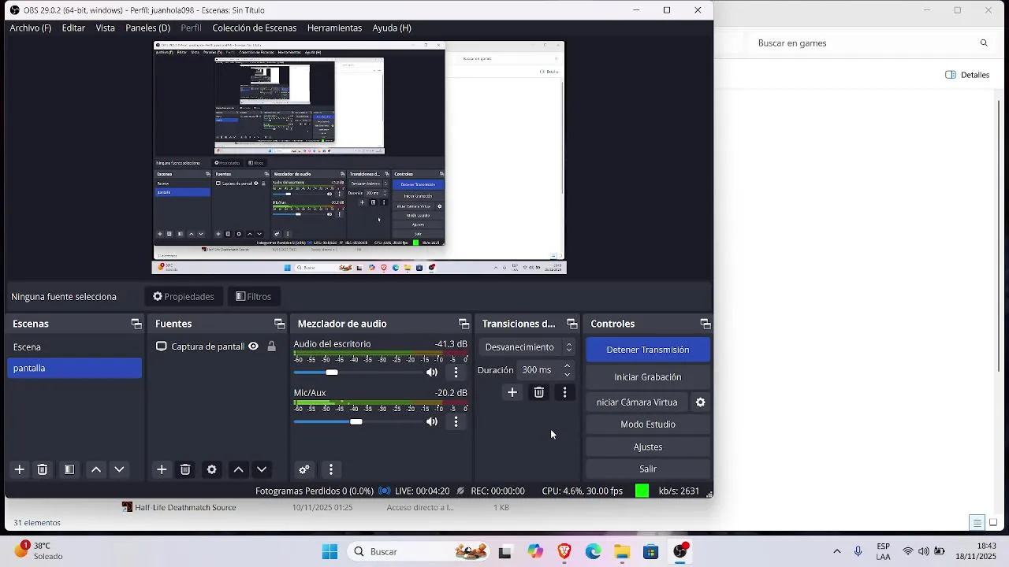
Task: Remove transition with trash icon
Action: click(x=539, y=392)
